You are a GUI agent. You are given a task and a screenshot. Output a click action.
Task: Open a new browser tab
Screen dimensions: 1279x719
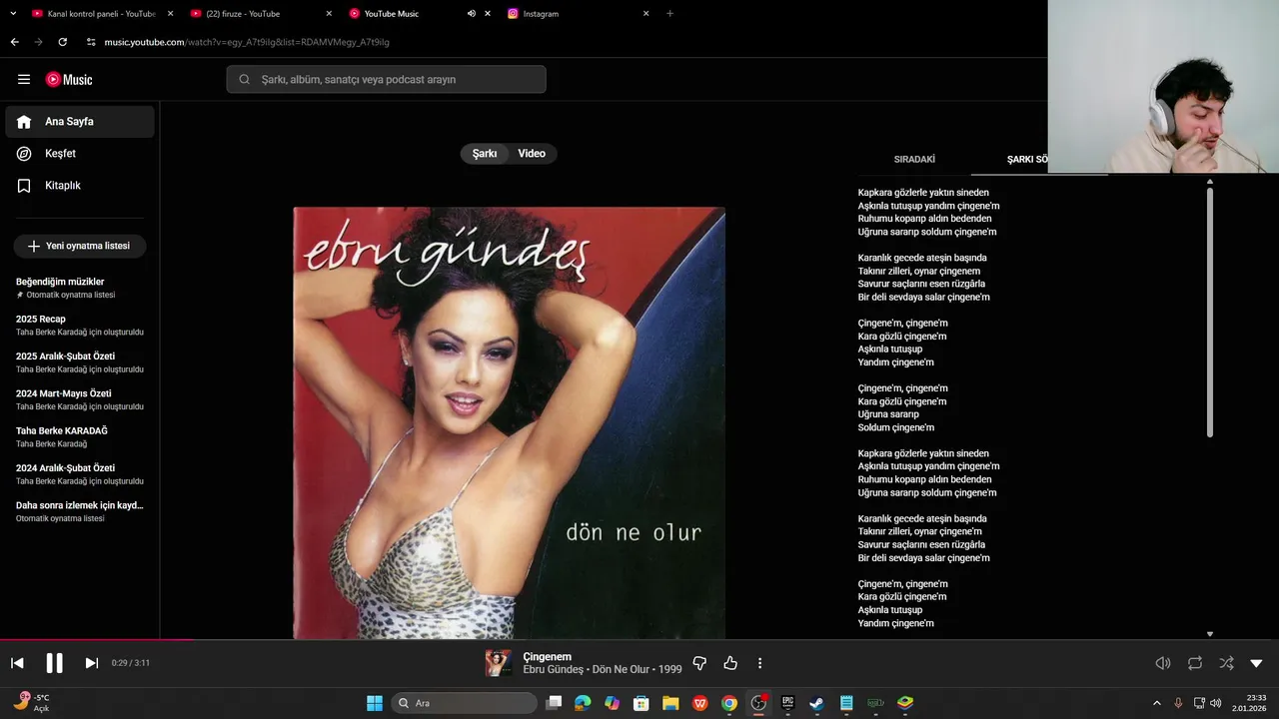[669, 14]
